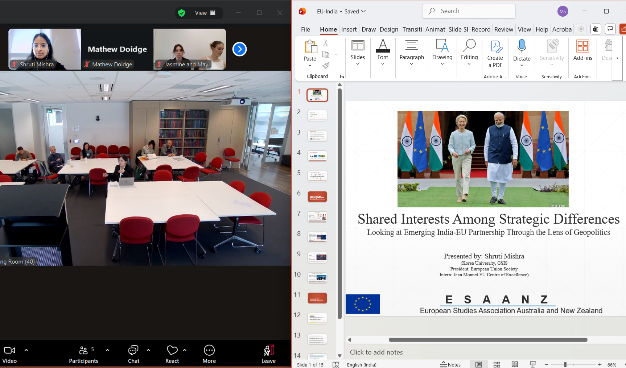Toggle the Notes pane in status bar
Image resolution: width=626 pixels, height=368 pixels.
coord(450,364)
